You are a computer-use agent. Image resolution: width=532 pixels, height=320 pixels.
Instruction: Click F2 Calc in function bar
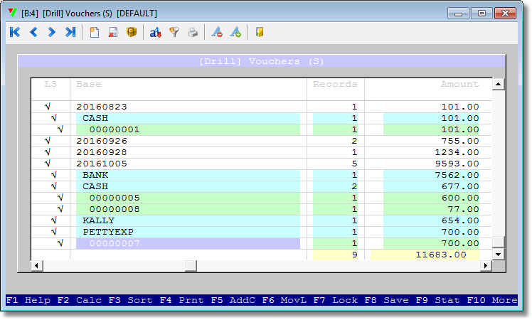(80, 300)
